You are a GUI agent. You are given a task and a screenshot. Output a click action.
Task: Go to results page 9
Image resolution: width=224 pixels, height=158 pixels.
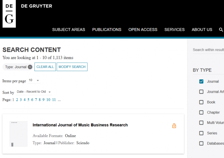click(43, 100)
